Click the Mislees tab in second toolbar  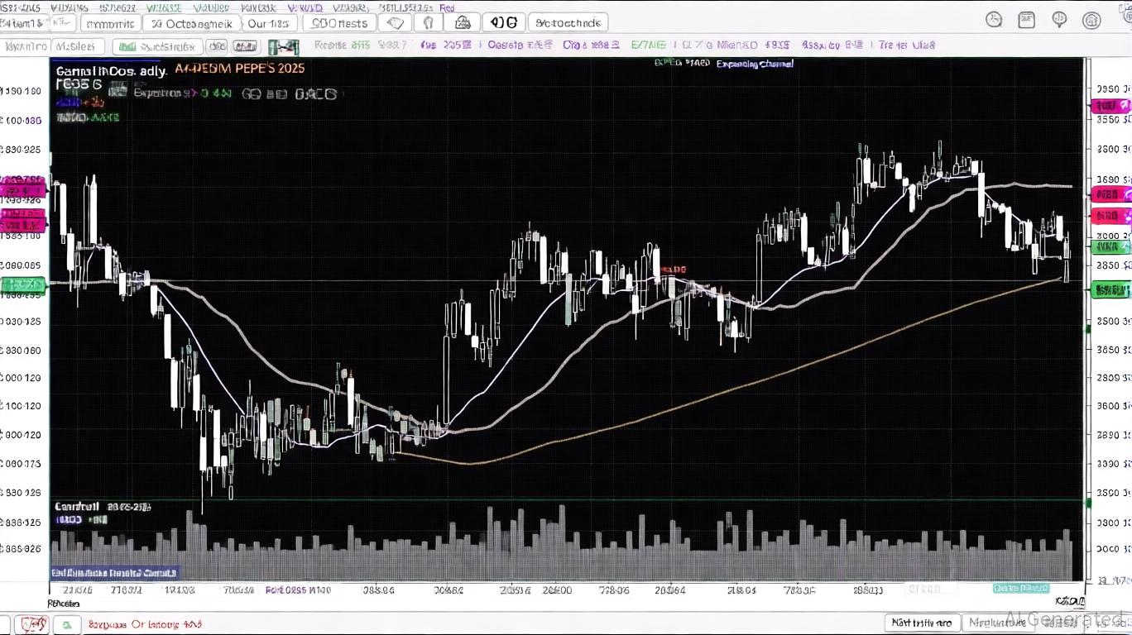(x=79, y=47)
